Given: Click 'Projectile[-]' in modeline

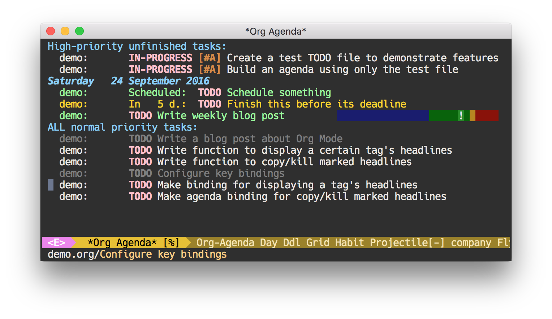Looking at the screenshot, I should (407, 242).
